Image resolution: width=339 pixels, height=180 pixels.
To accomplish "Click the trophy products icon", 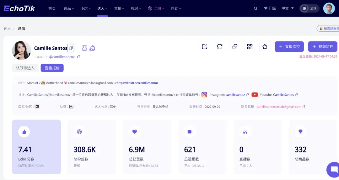I will 300,132.
